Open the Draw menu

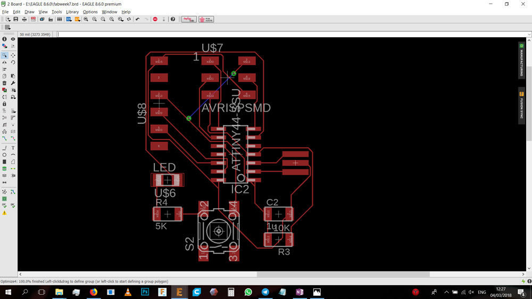(29, 12)
